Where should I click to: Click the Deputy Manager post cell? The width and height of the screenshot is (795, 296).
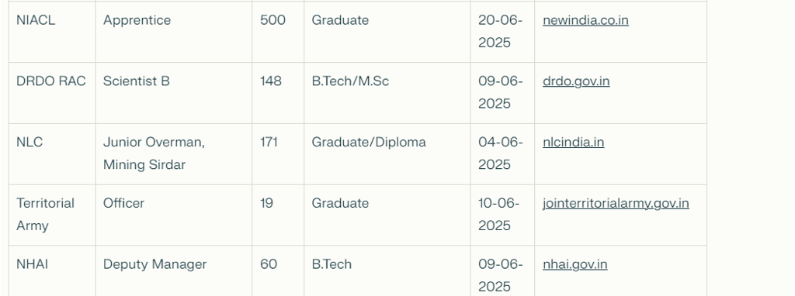[173, 271]
